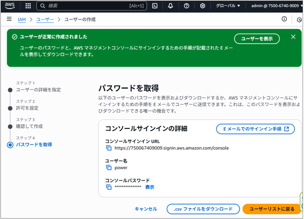Open the notifications bell

171,6
